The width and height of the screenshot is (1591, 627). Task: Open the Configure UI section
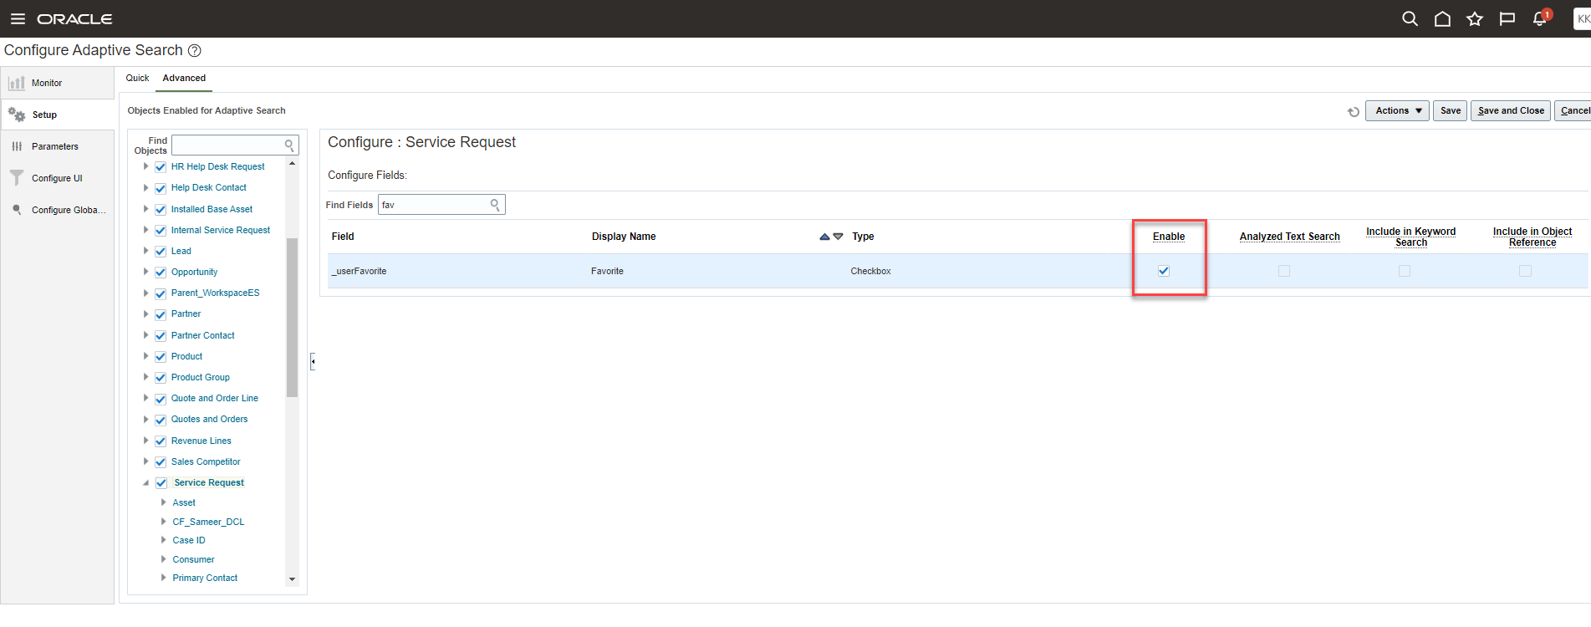[x=57, y=178]
